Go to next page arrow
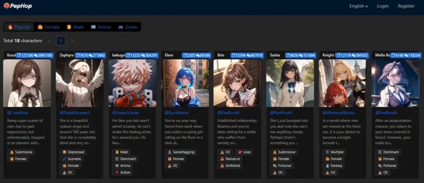This screenshot has width=424, height=183. pos(72,41)
